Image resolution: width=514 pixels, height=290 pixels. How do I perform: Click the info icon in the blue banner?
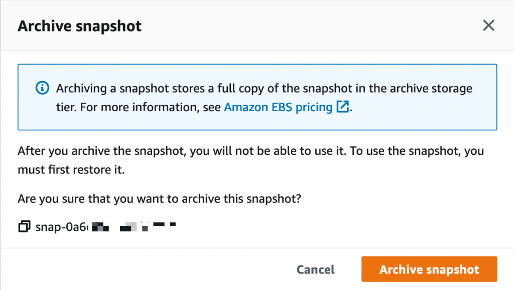42,88
